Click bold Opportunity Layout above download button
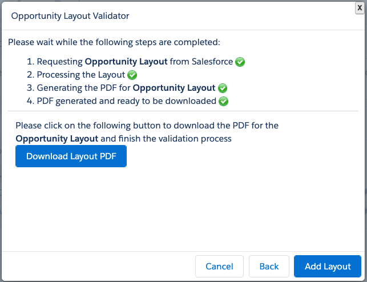 point(57,138)
